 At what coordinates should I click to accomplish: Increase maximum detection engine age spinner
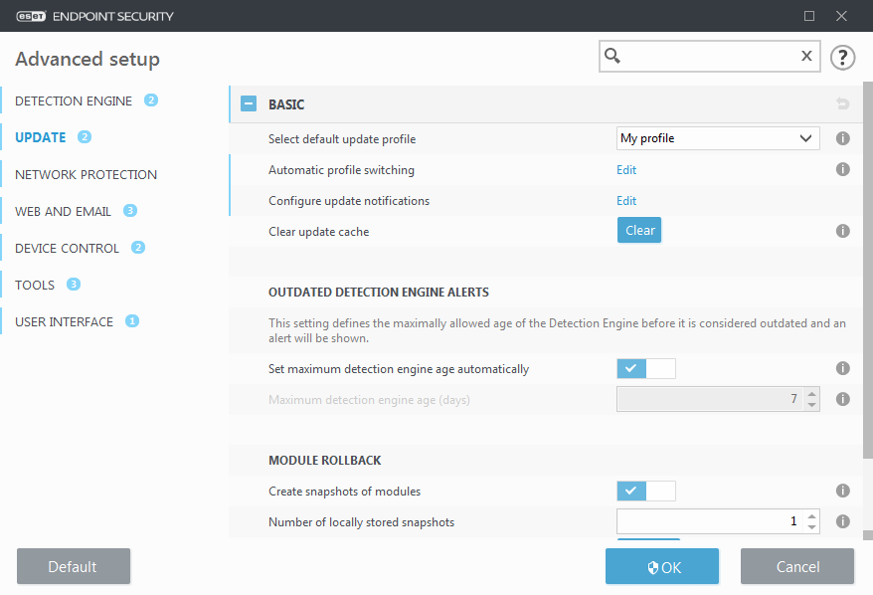(811, 394)
